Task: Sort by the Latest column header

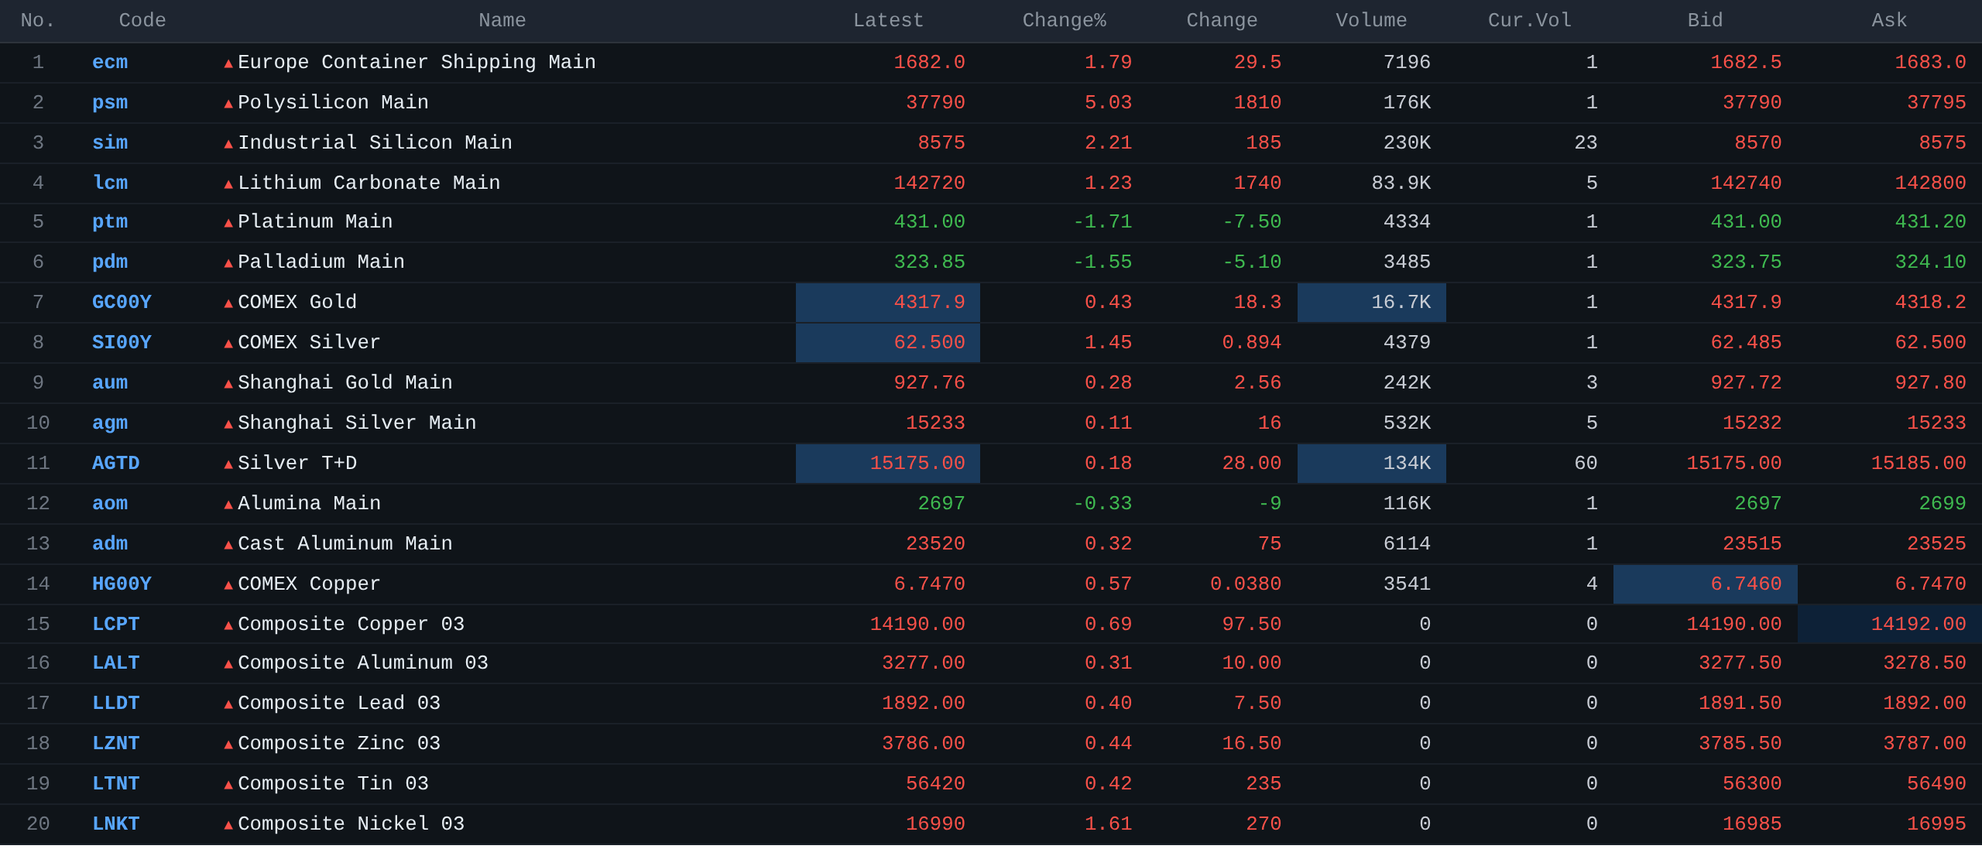Action: [x=888, y=21]
